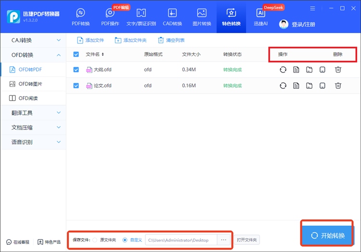Click 0.34M file size cell
The height and width of the screenshot is (252, 361).
(189, 70)
